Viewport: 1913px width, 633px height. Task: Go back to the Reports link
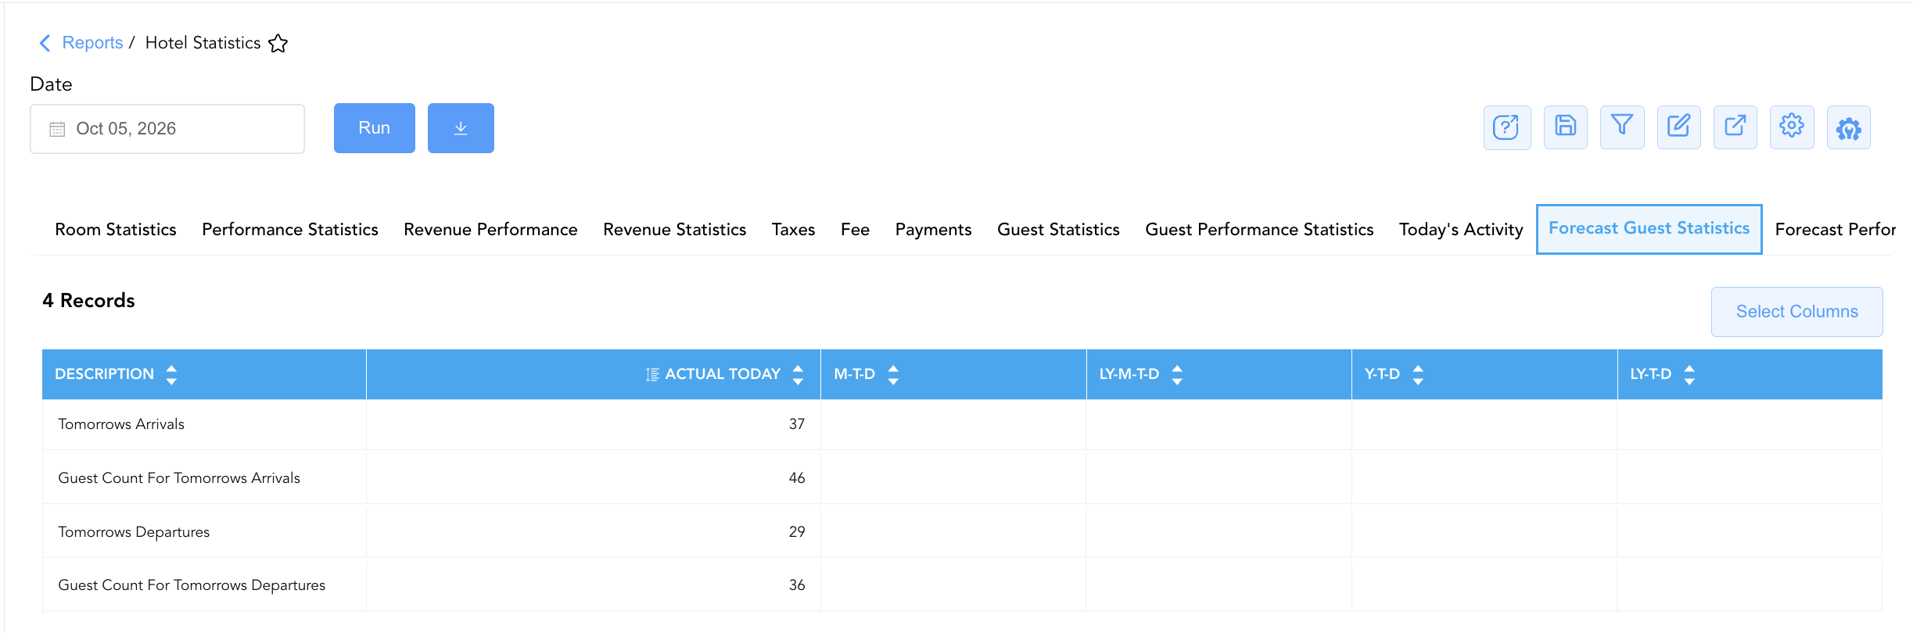point(92,43)
